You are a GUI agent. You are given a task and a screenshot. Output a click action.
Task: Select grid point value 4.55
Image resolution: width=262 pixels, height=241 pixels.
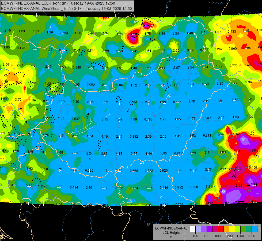point(60,153)
